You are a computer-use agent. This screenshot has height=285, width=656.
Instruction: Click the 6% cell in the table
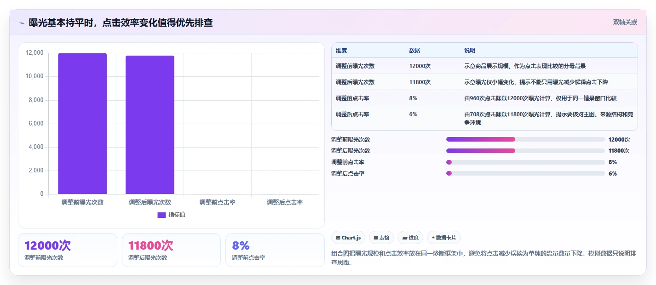pyautogui.click(x=413, y=114)
